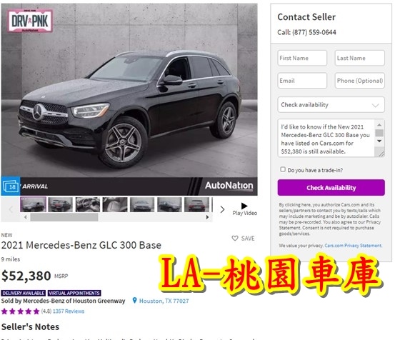395x340 pixels.
Task: Open the 1357 Reviews link
Action: (69, 311)
